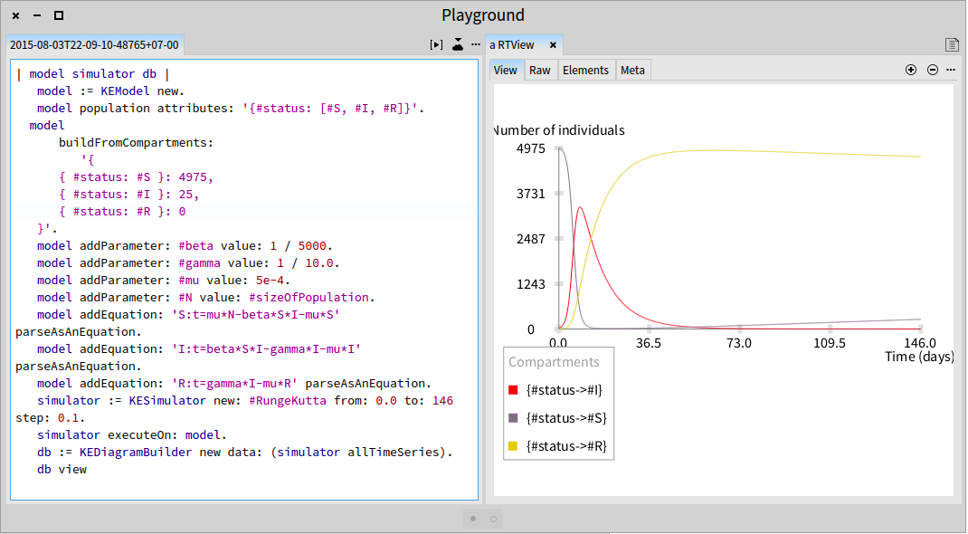Zoom out with the minus circle icon
The image size is (968, 534).
[933, 70]
